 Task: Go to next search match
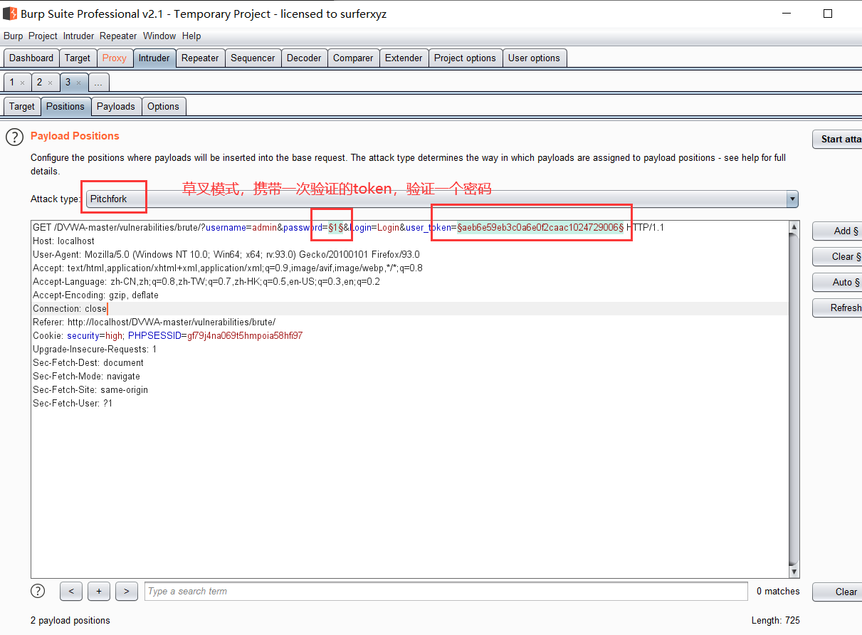click(126, 591)
